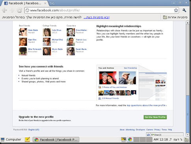Viewport: 191px width, 144px height.
Task: Click Francis Luu's profile photo
Action: click(x=71, y=42)
